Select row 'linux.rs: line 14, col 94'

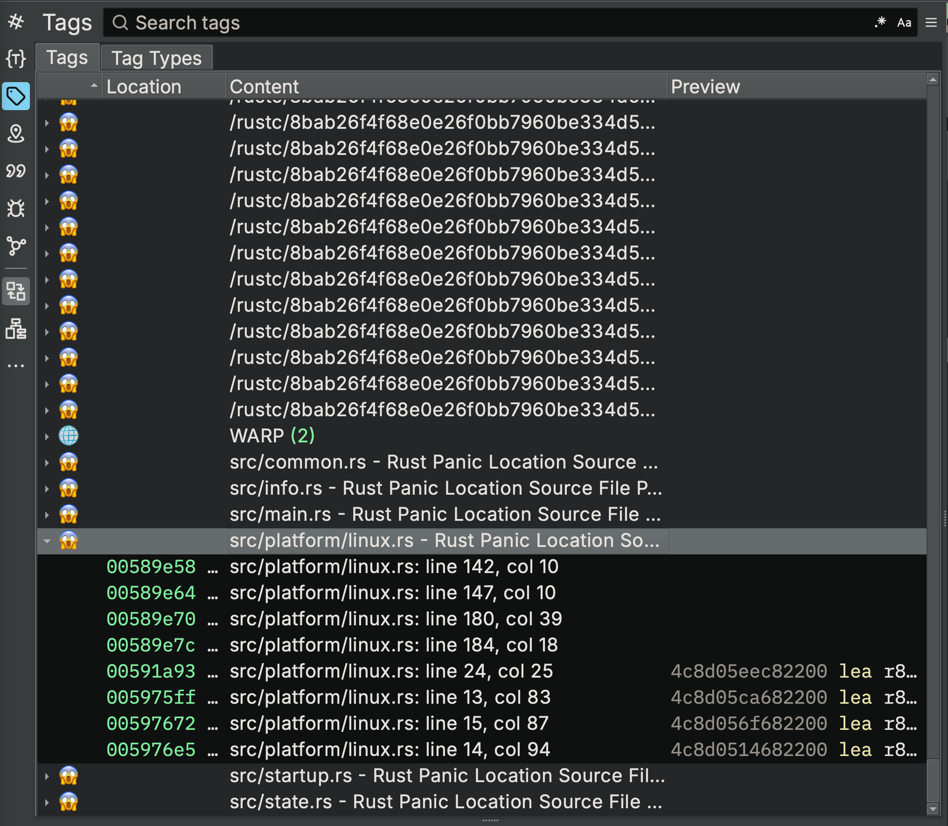(482, 749)
